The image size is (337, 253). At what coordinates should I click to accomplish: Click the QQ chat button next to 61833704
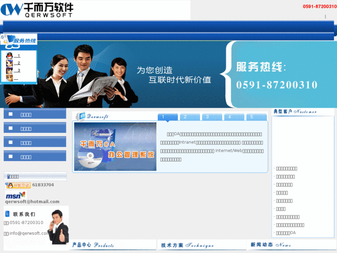point(18,185)
